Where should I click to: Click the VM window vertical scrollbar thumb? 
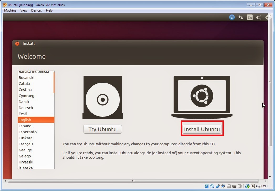[270, 82]
